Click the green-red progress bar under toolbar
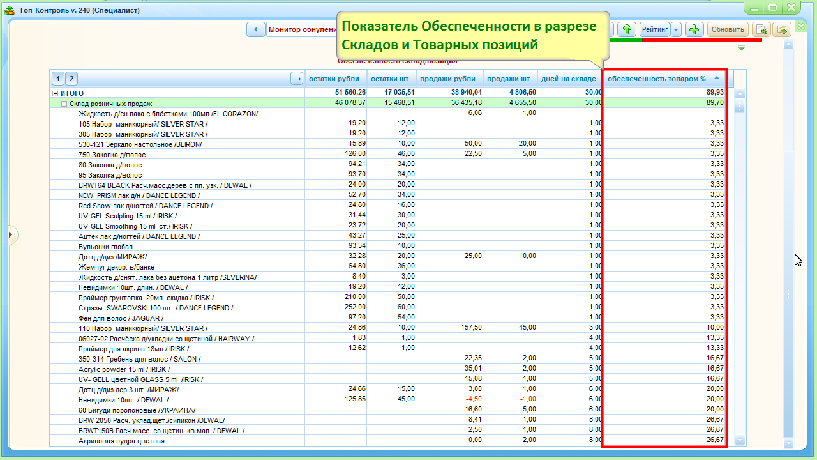This screenshot has height=460, width=817. click(686, 40)
